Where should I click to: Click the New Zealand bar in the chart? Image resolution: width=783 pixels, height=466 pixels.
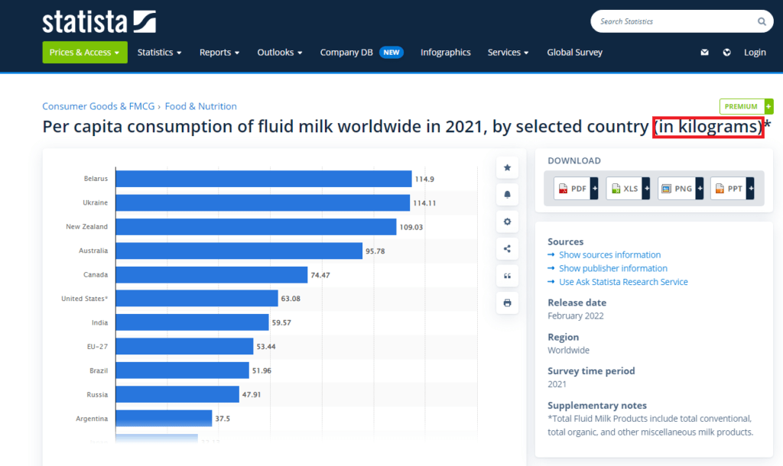coord(256,227)
